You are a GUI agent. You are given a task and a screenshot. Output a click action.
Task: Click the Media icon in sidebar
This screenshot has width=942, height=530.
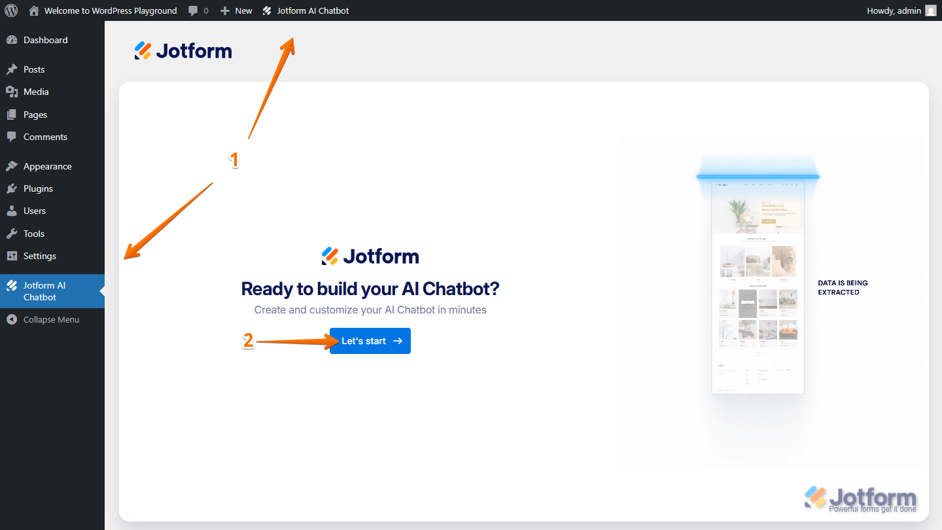(x=12, y=92)
